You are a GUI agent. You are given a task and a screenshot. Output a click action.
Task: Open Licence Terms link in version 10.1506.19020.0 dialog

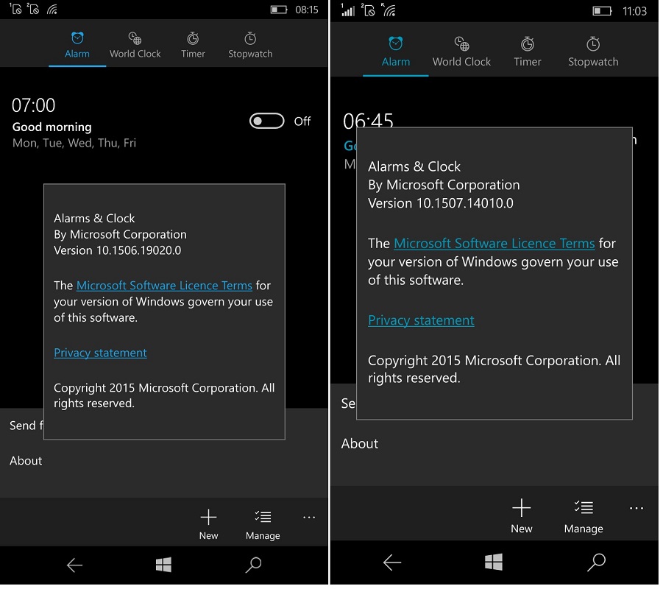click(164, 286)
